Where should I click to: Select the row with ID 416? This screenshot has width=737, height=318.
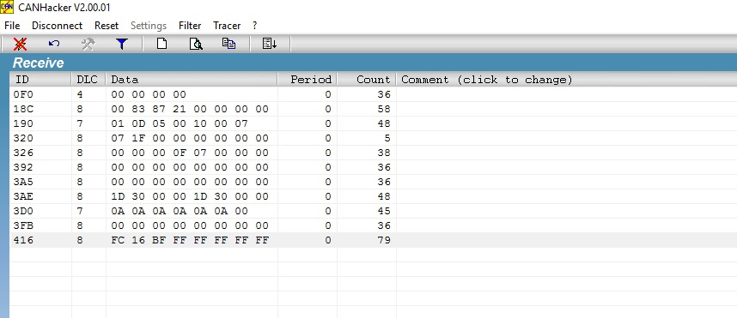(x=373, y=240)
